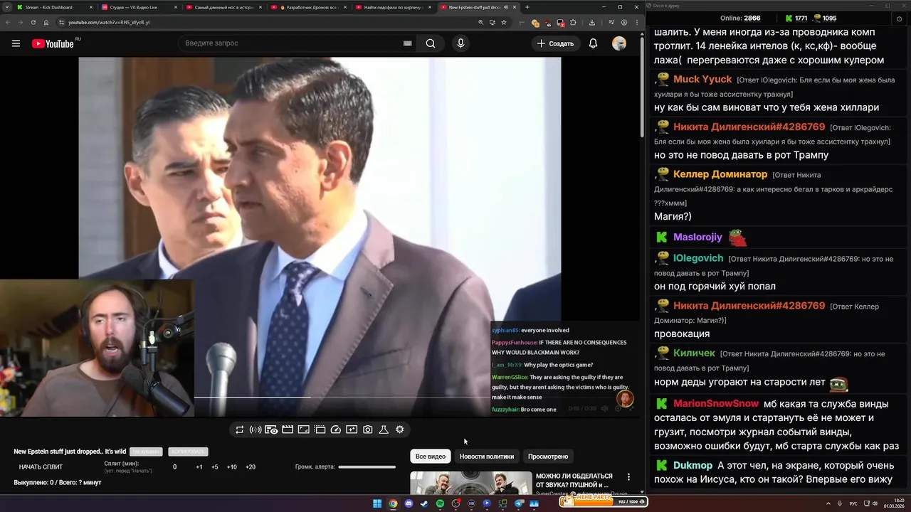Click НАЧАТЬ СПЛИТ button

coord(41,467)
